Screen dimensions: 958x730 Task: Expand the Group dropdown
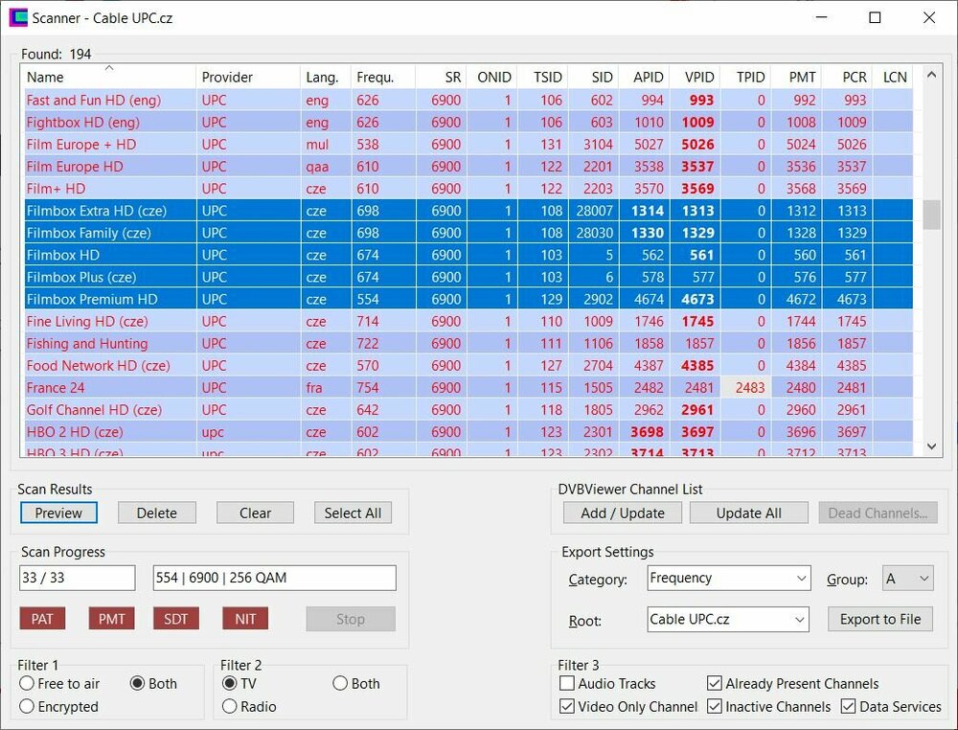908,579
